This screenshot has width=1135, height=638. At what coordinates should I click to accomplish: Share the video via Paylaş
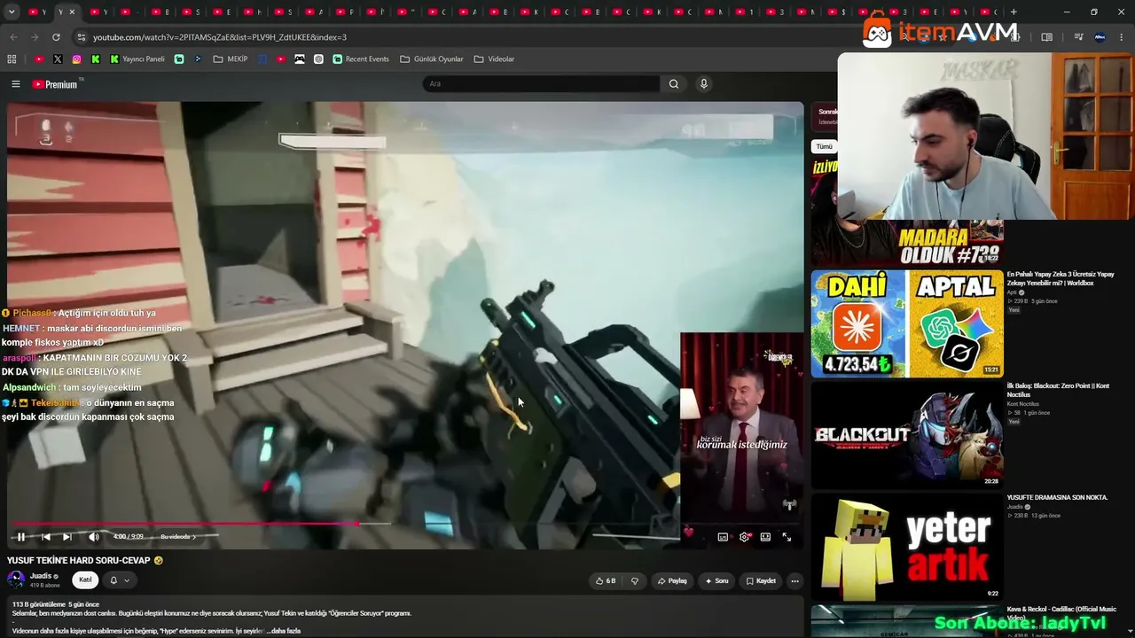pyautogui.click(x=672, y=581)
